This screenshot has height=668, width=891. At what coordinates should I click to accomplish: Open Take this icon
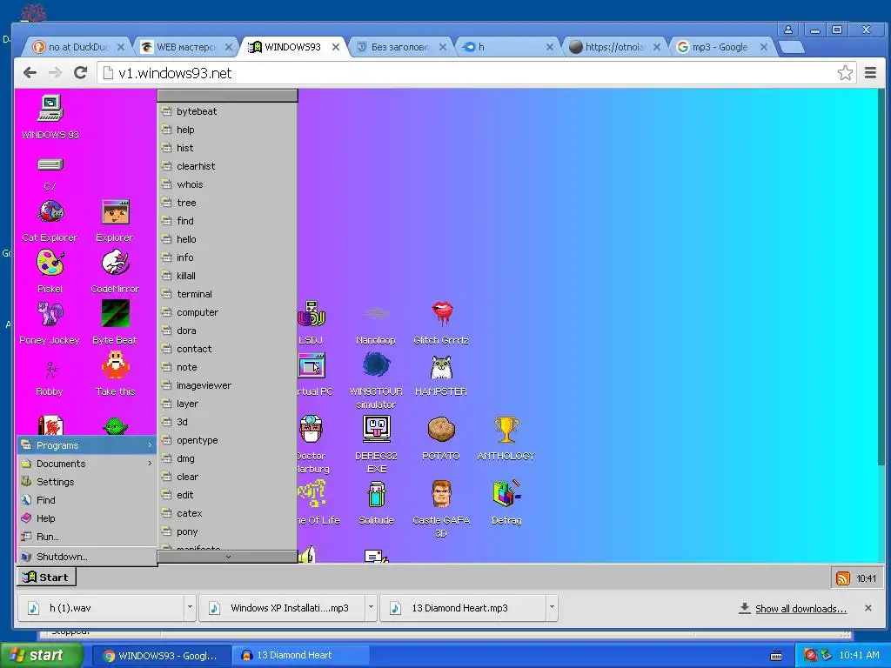pos(116,365)
